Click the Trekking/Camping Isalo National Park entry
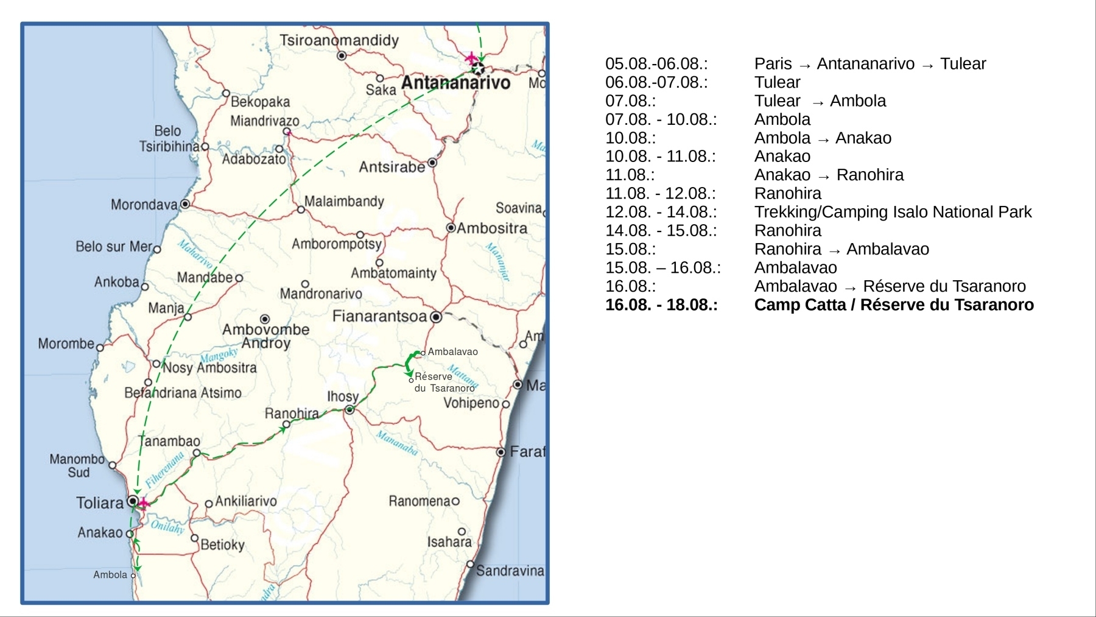The width and height of the screenshot is (1096, 617). pyautogui.click(x=893, y=212)
